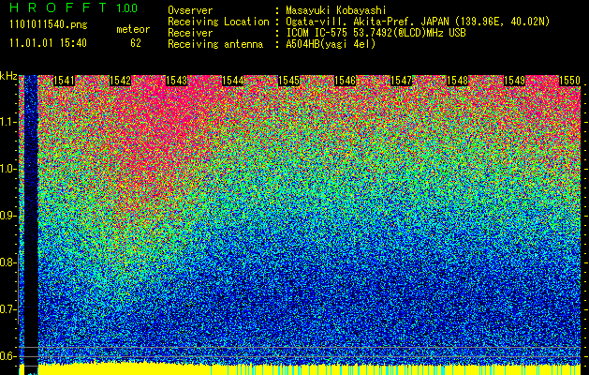Click the 0.6 frequency axis label
This screenshot has width=589, height=375.
pyautogui.click(x=7, y=356)
